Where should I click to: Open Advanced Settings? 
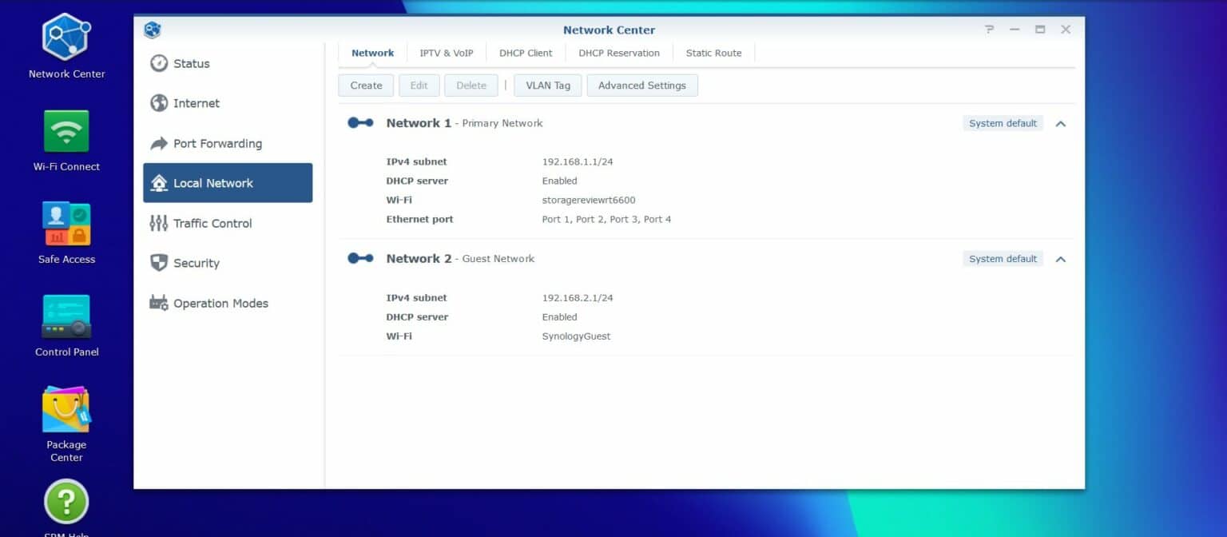[x=642, y=86]
